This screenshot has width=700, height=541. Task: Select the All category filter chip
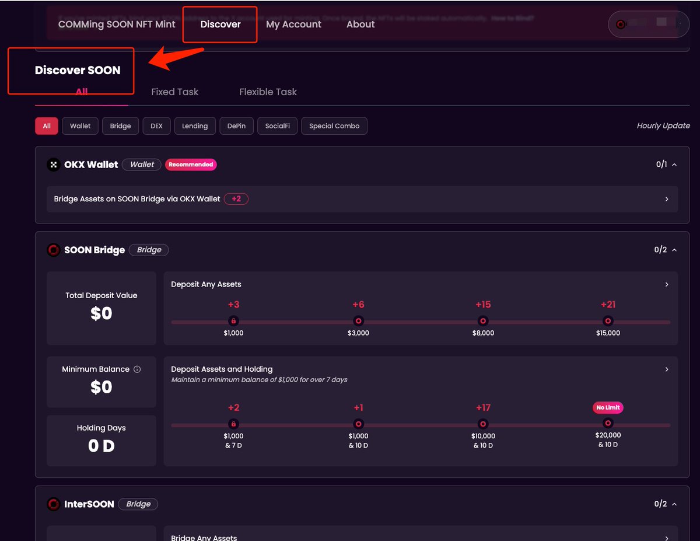click(47, 126)
